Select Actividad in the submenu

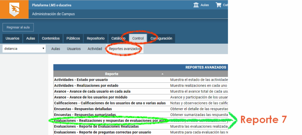pyautogui.click(x=95, y=49)
